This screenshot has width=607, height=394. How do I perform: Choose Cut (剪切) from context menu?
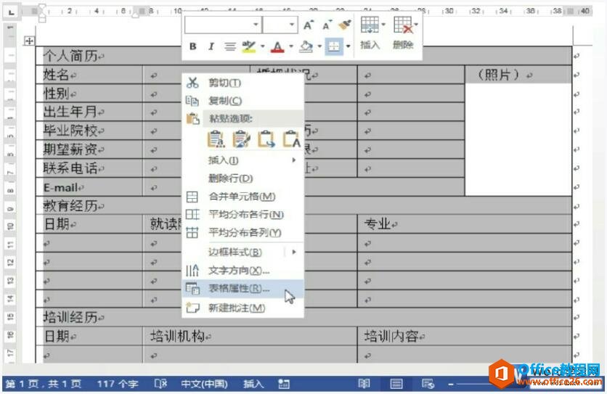(x=243, y=83)
